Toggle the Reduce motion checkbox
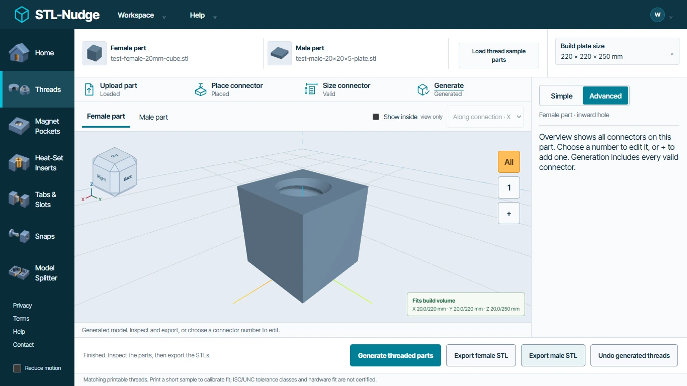The height and width of the screenshot is (386, 687). (17, 368)
